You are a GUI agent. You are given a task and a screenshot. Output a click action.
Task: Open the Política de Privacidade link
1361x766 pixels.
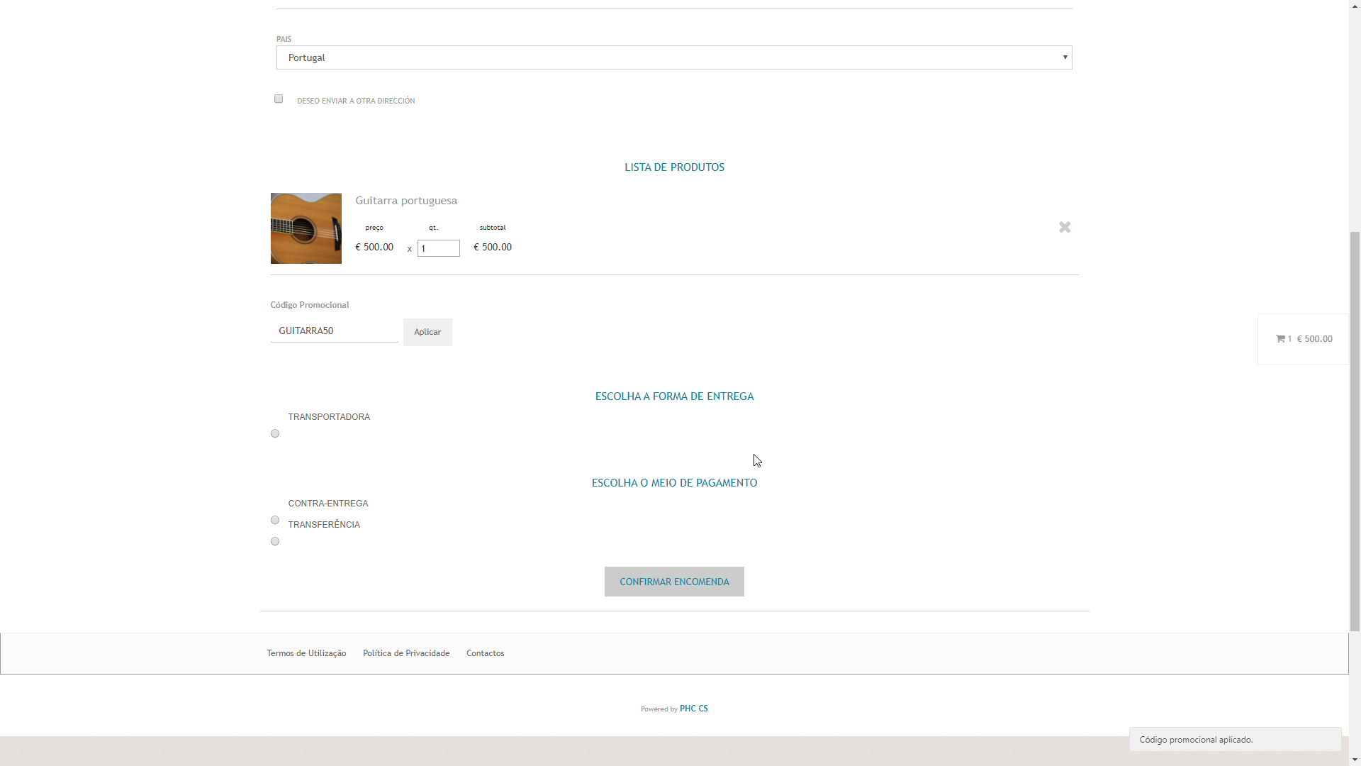(x=406, y=653)
